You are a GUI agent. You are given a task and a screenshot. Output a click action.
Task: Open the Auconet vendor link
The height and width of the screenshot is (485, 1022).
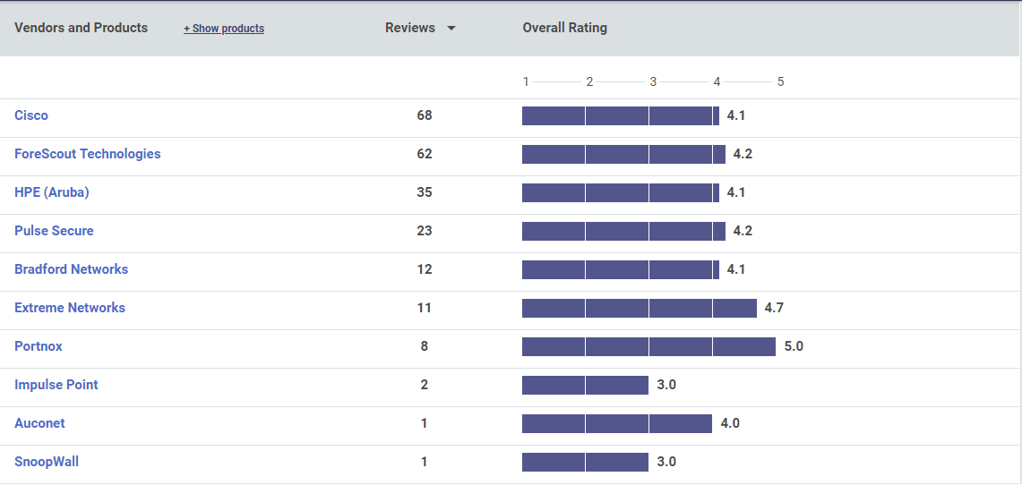[39, 423]
